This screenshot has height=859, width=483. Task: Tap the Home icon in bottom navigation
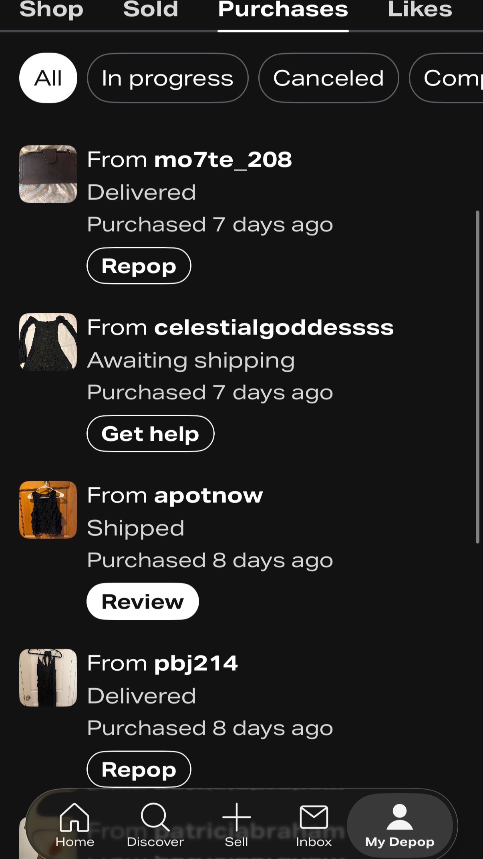(x=74, y=817)
